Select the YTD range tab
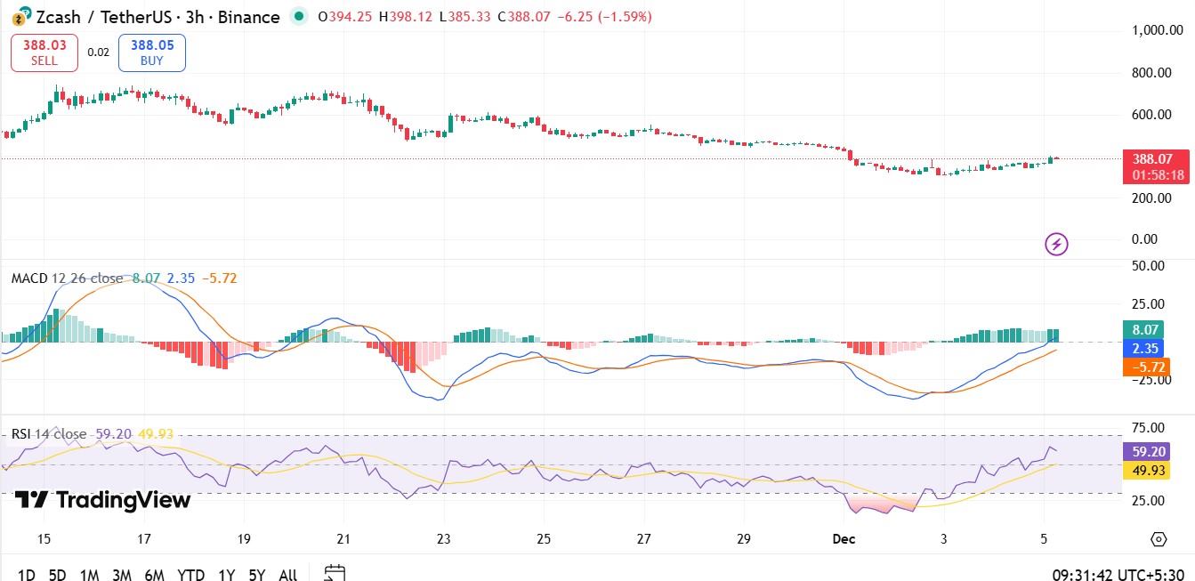 click(x=190, y=576)
